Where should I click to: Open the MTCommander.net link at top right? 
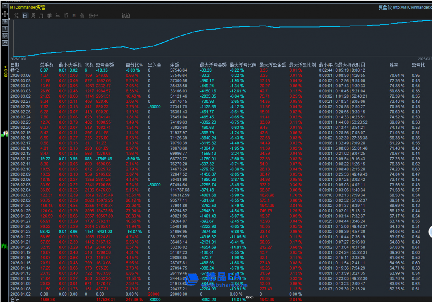411,7
